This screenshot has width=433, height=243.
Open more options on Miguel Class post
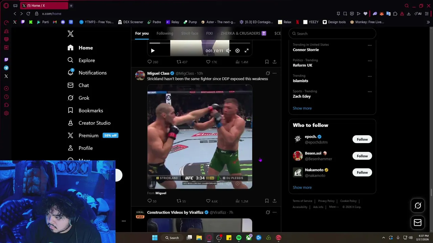(x=274, y=73)
